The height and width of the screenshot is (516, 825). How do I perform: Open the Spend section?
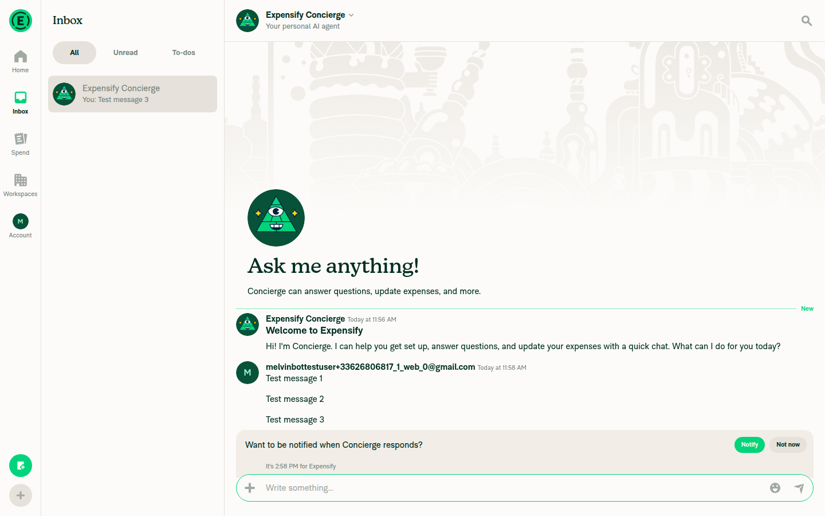21,144
